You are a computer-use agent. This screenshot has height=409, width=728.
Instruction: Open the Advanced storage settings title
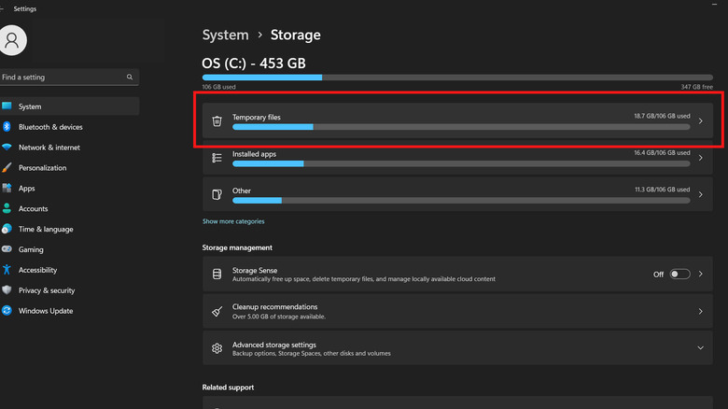(x=273, y=345)
